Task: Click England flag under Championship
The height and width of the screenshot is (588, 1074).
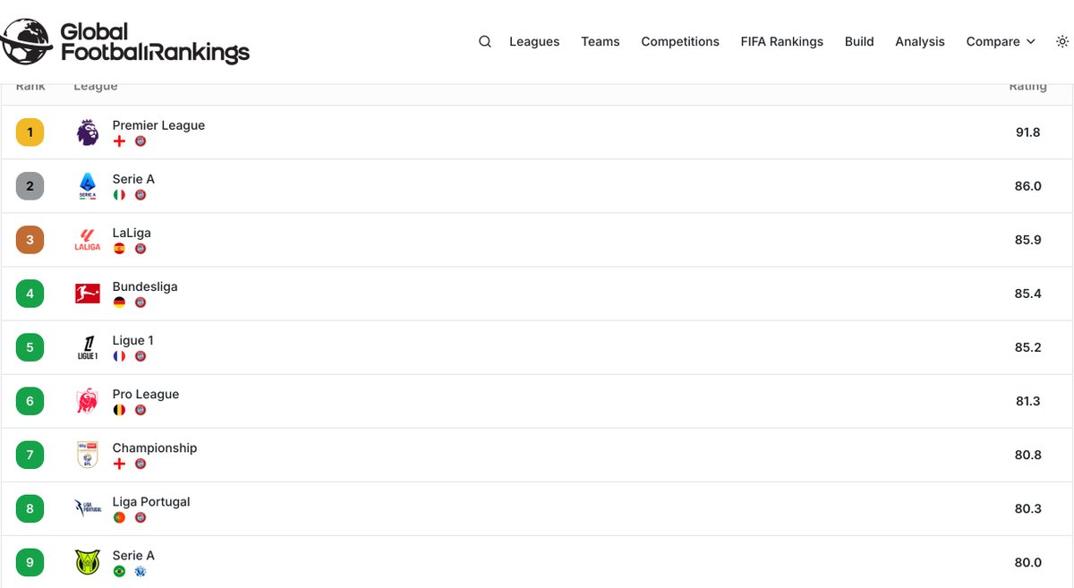Action: pyautogui.click(x=119, y=464)
